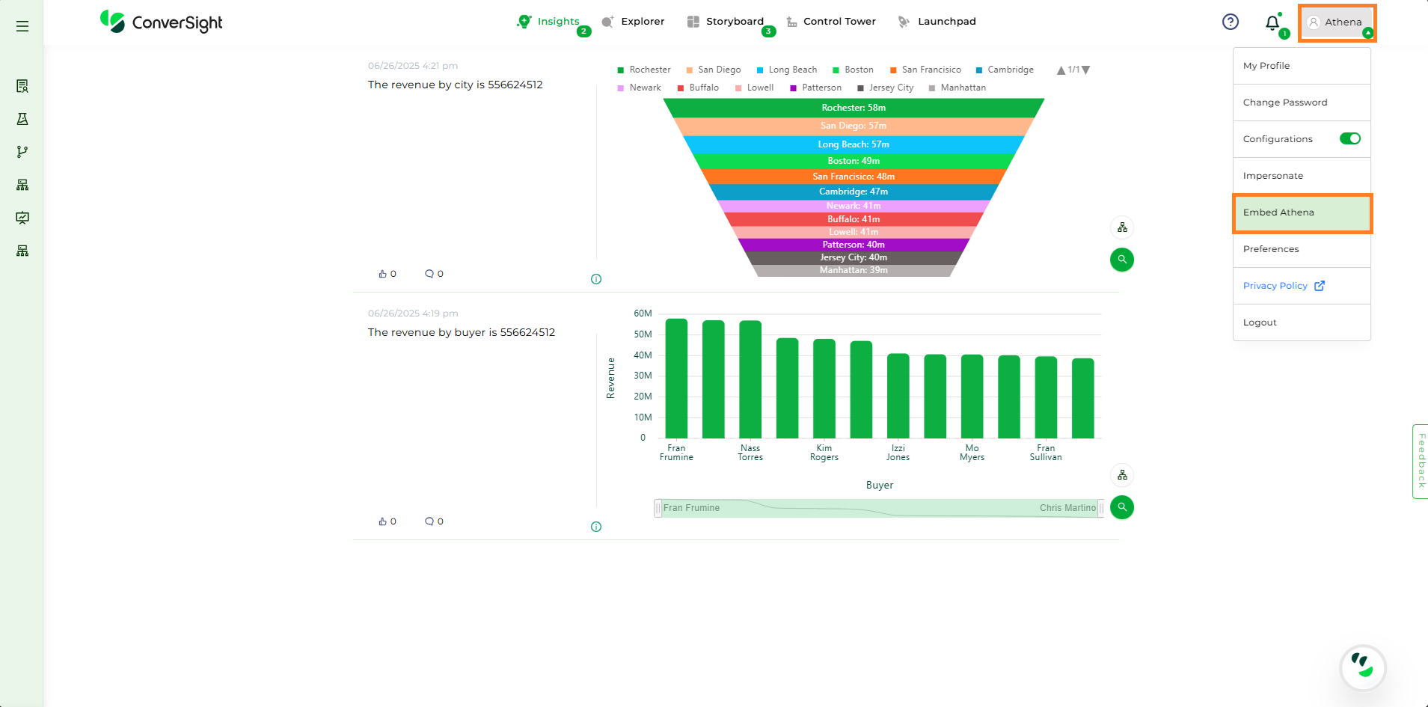Image resolution: width=1428 pixels, height=707 pixels.
Task: Open the hamburger menu in the sidebar
Action: coord(22,26)
